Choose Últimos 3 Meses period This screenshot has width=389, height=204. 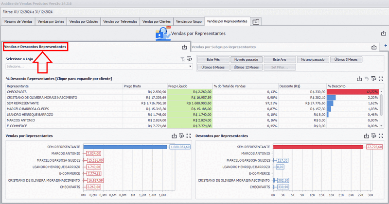click(x=346, y=59)
